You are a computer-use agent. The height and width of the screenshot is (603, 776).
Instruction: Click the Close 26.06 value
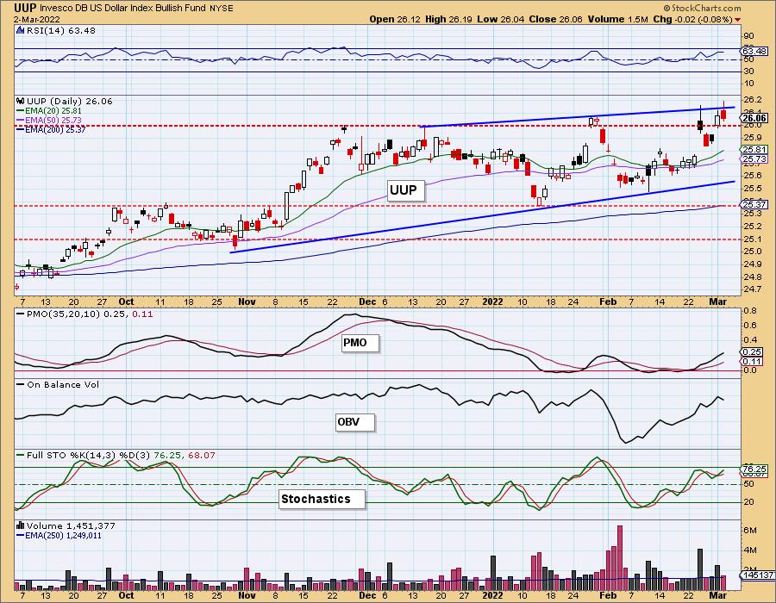click(x=556, y=19)
